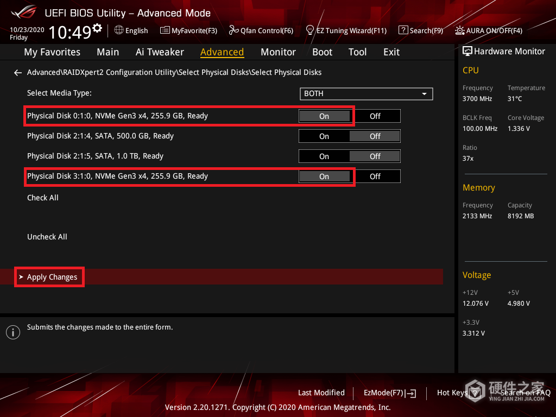Click the Qfan Control fan icon

pos(233,30)
